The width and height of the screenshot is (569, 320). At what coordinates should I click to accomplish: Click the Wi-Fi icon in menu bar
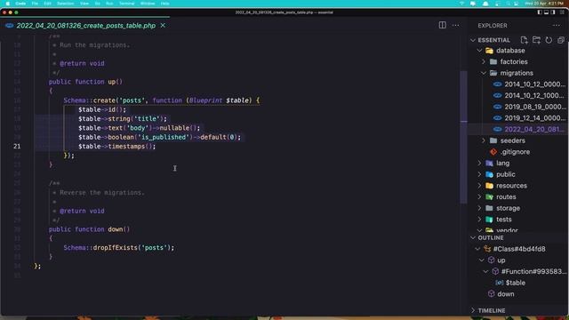coord(462,4)
